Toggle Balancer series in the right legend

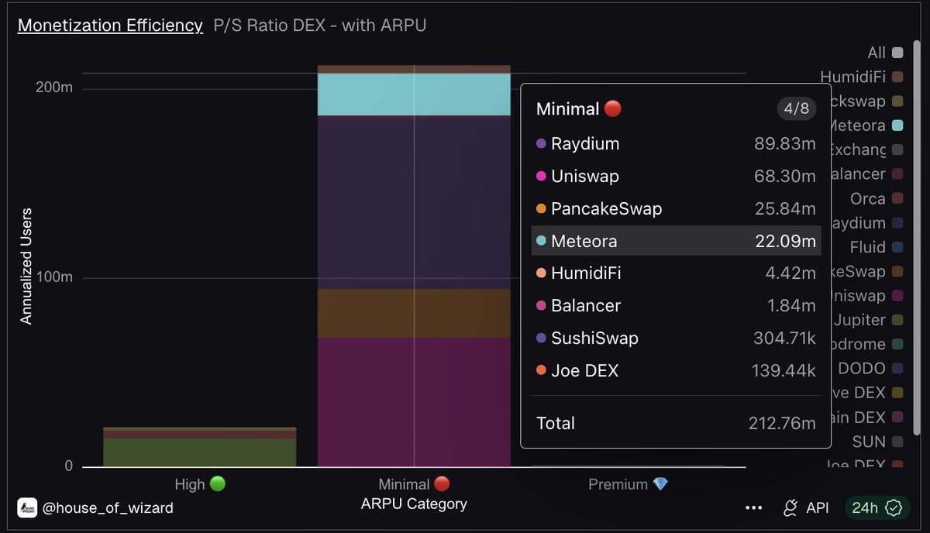pyautogui.click(x=866, y=174)
